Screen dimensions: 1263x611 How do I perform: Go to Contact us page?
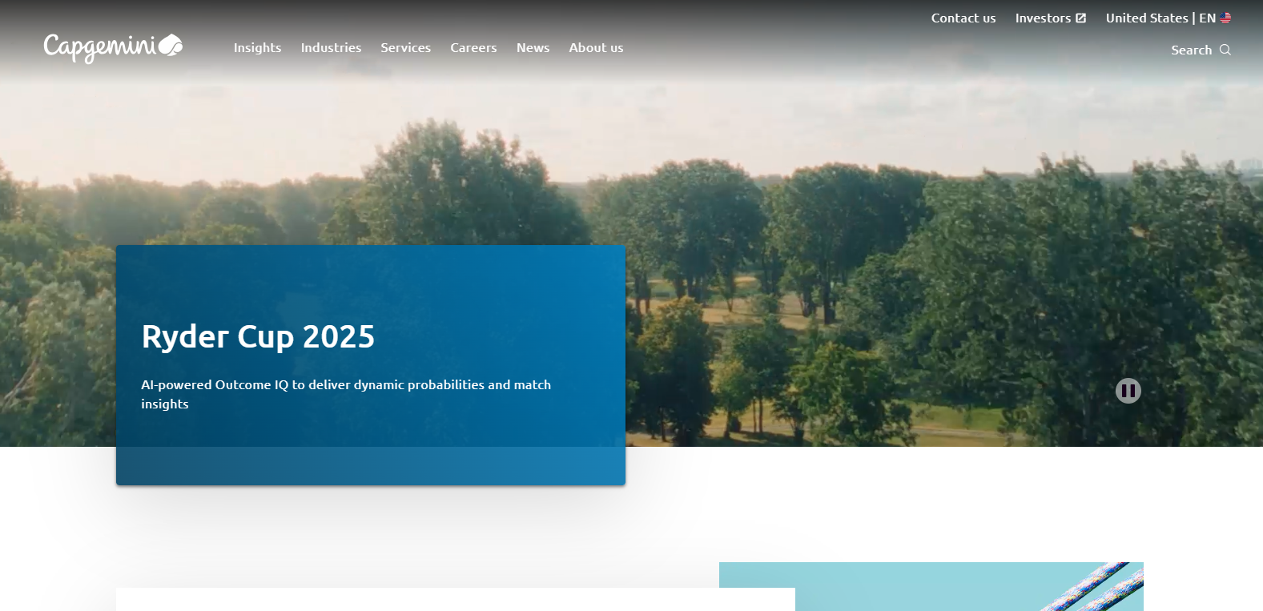963,18
